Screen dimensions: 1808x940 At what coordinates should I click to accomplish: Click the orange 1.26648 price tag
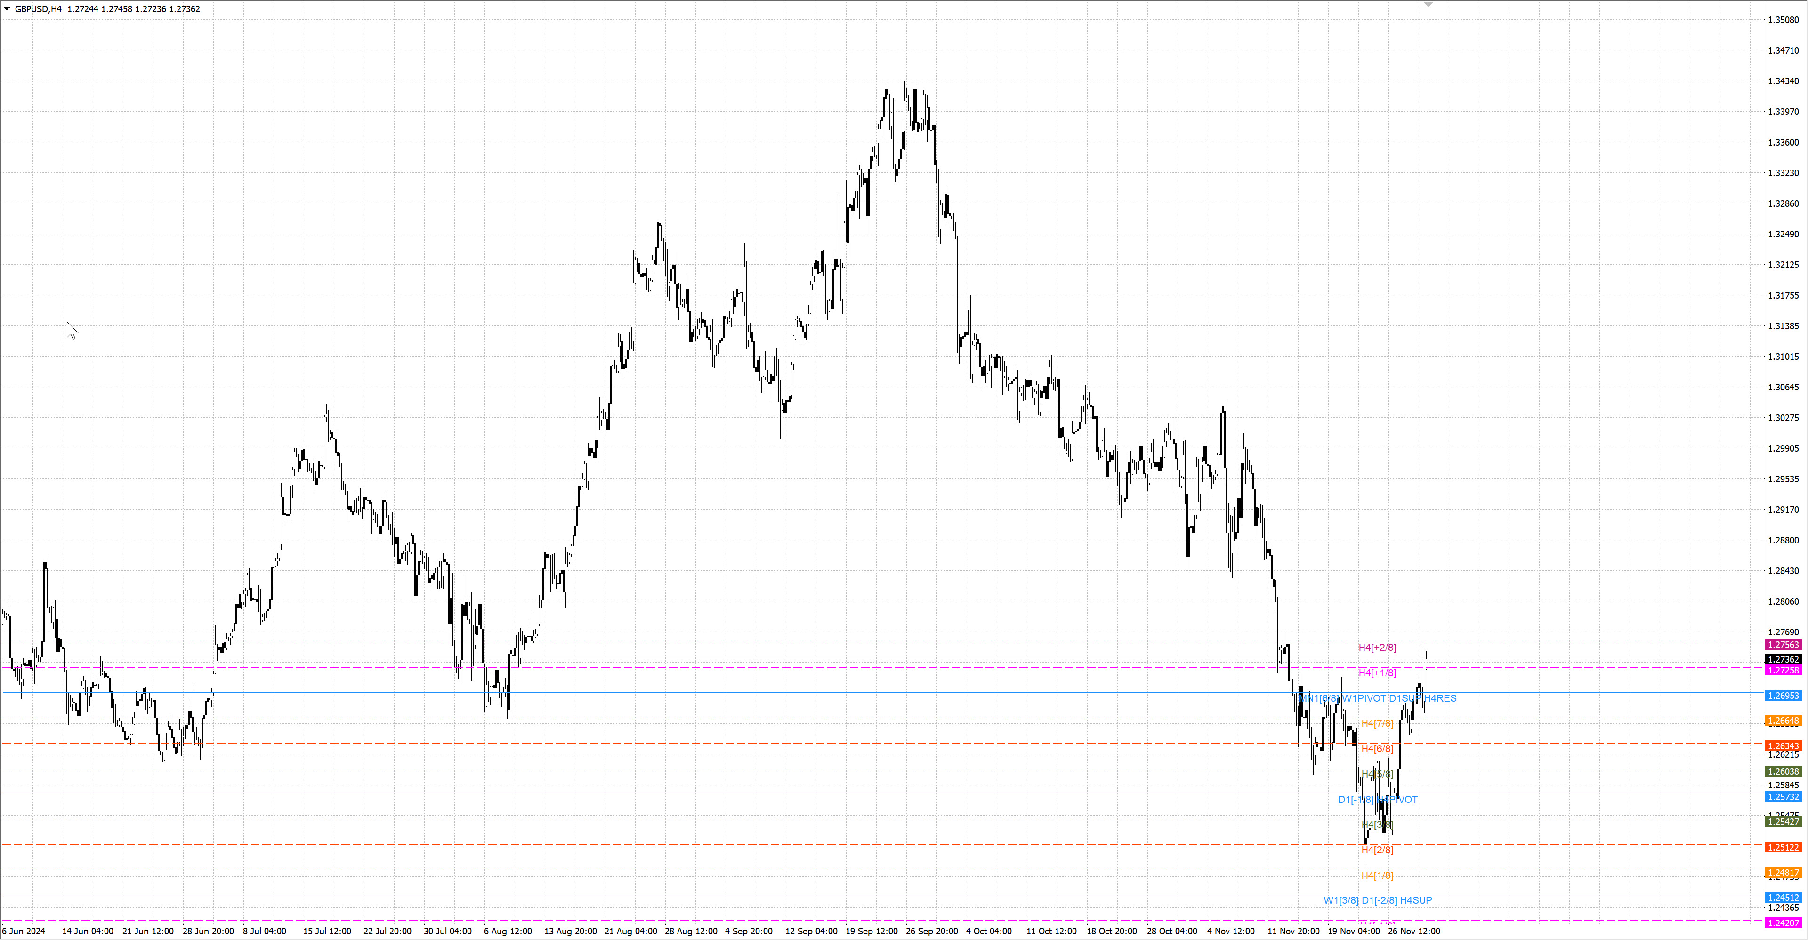pyautogui.click(x=1783, y=721)
